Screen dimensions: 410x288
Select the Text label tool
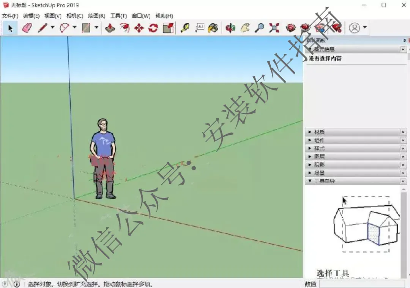click(x=200, y=28)
